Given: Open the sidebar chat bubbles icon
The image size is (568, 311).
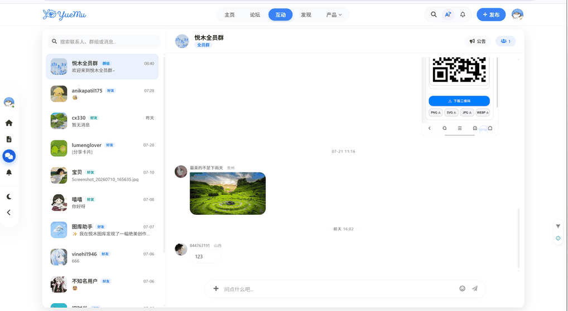Looking at the screenshot, I should pyautogui.click(x=9, y=156).
